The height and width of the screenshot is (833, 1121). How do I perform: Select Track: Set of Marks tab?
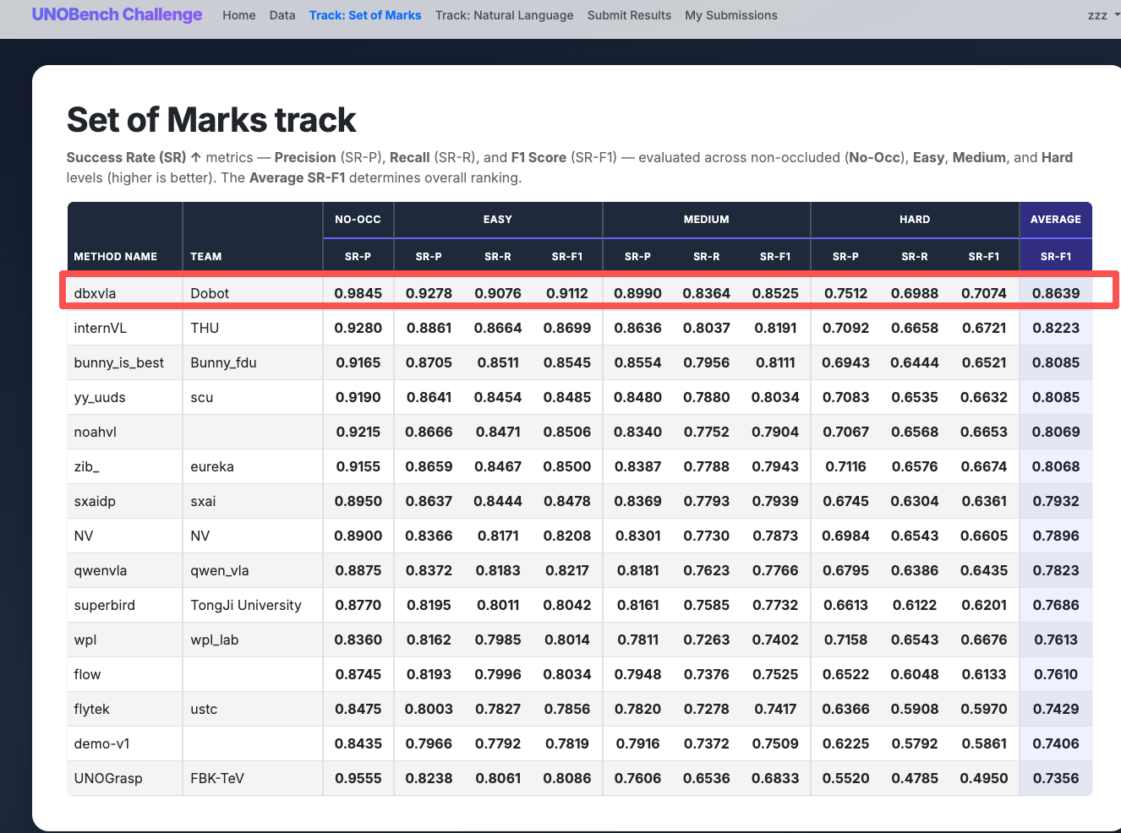pos(365,15)
